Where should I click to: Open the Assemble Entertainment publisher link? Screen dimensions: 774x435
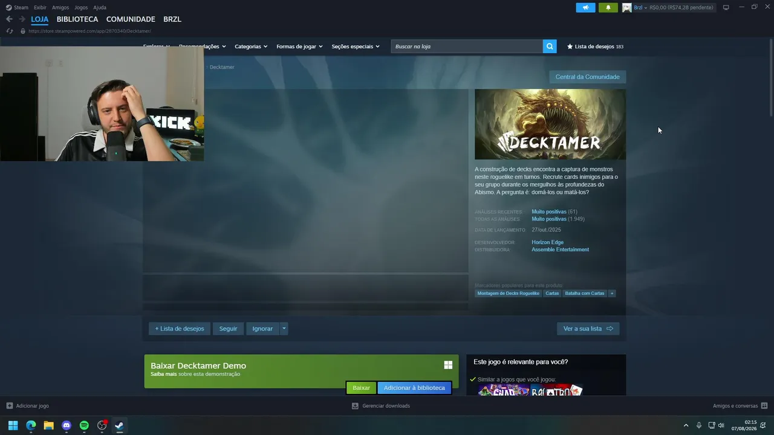(x=560, y=250)
